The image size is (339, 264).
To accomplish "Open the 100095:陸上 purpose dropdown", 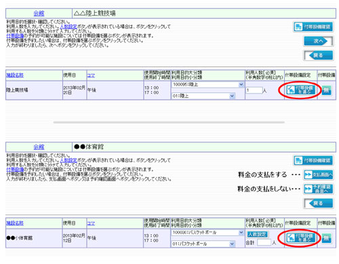I will (x=207, y=85).
